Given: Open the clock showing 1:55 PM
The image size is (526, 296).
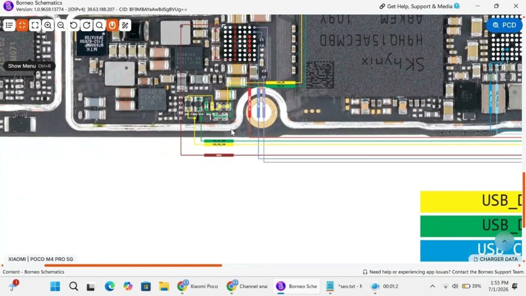Looking at the screenshot, I should [498, 286].
